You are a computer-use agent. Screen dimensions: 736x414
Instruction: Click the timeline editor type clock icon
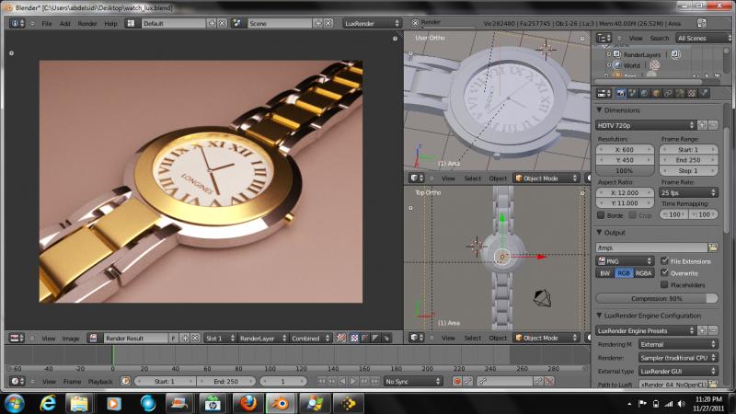pos(17,382)
